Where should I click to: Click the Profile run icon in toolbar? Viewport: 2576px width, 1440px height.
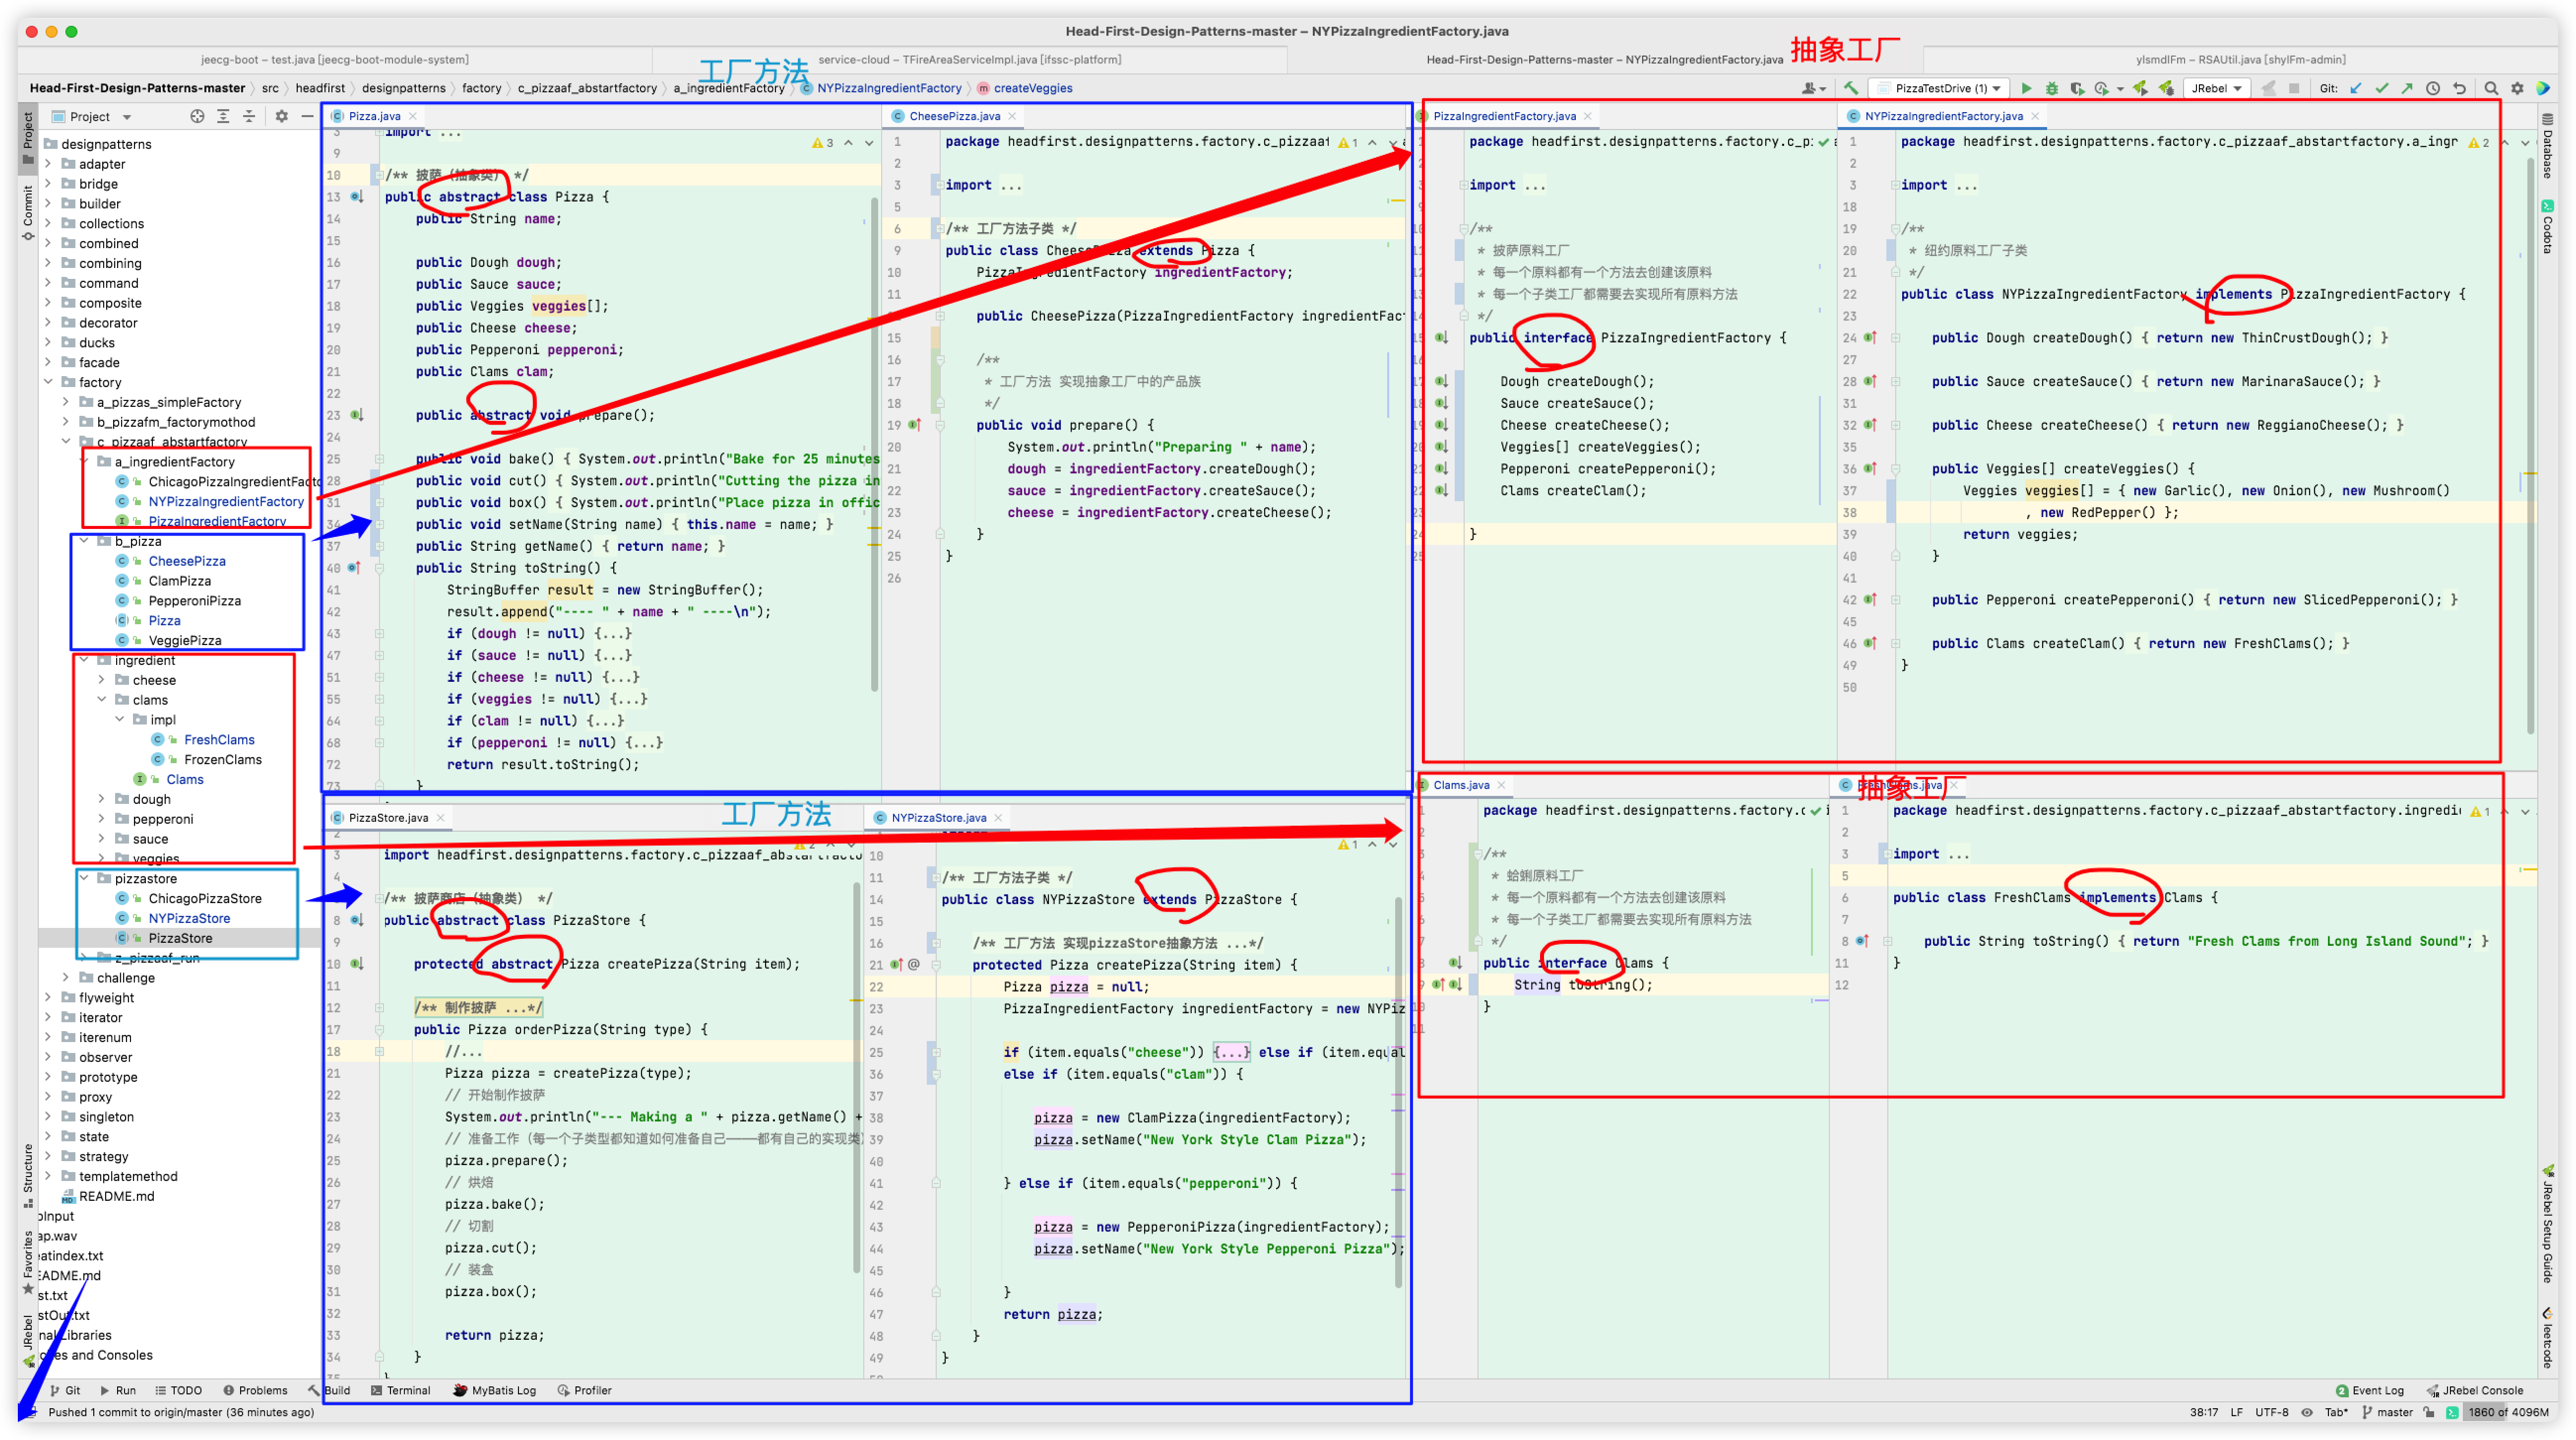pos(2103,88)
